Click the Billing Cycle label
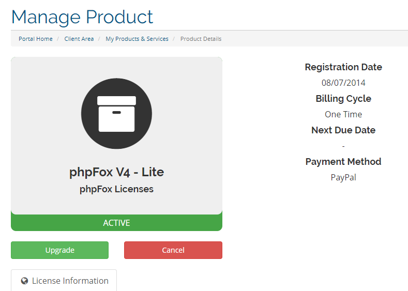This screenshot has width=408, height=291. point(343,99)
